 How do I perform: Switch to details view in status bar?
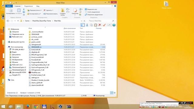112,93
